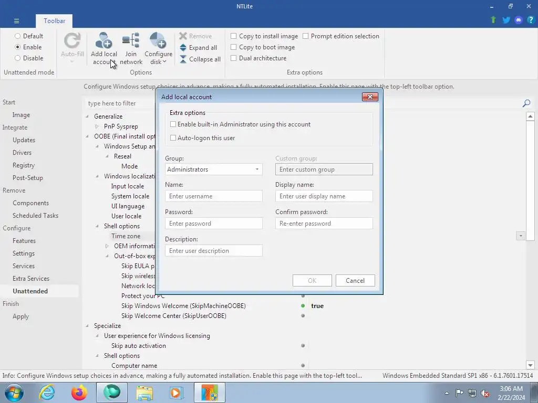Image resolution: width=538 pixels, height=403 pixels.
Task: Click the green update arrow icon
Action: pos(493,20)
